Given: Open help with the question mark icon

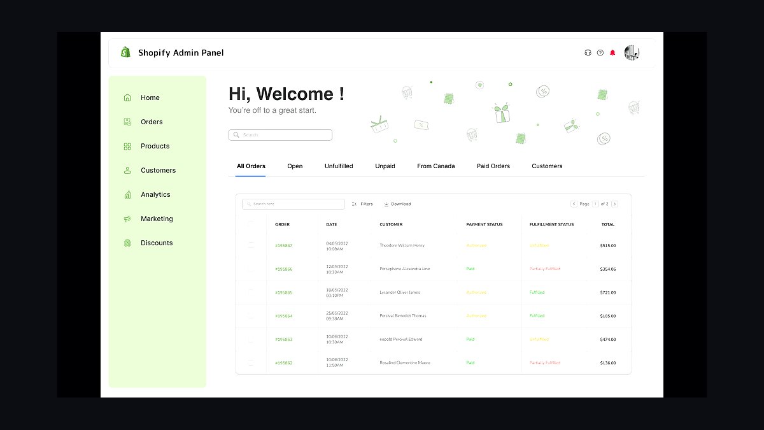Looking at the screenshot, I should [600, 53].
